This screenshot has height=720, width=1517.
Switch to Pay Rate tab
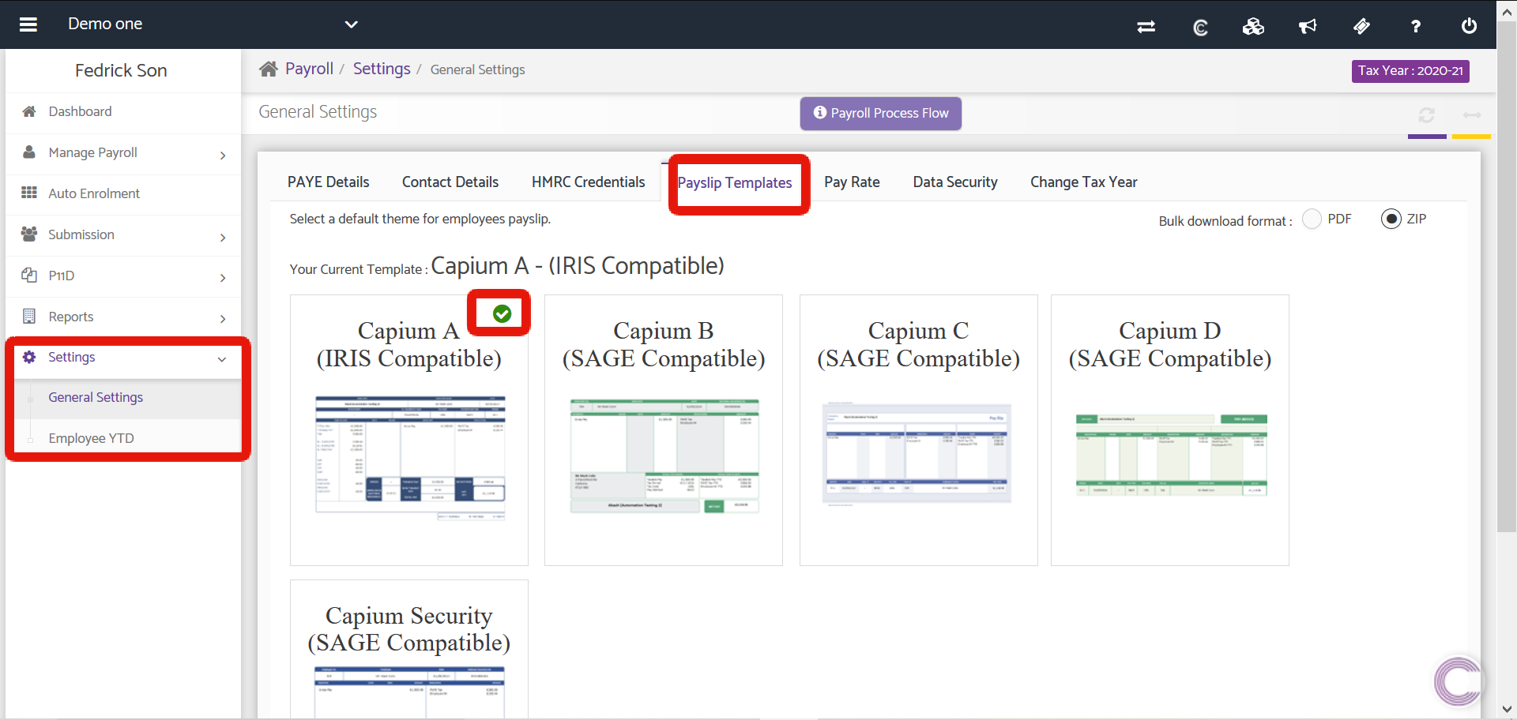[x=852, y=182]
